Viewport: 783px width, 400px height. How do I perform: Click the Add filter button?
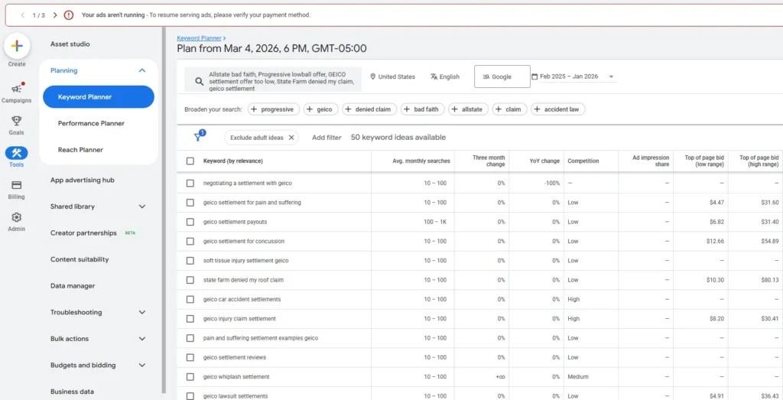[x=327, y=138]
